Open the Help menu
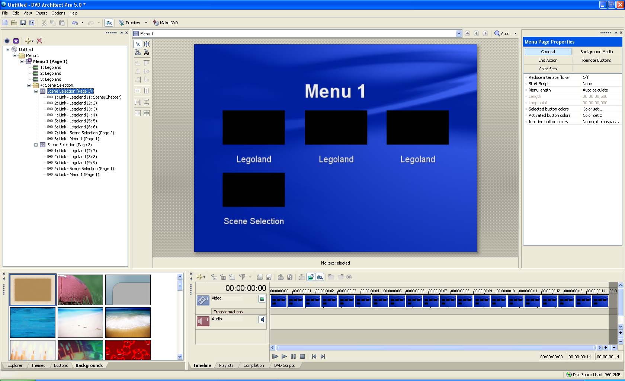This screenshot has width=625, height=381. (74, 13)
